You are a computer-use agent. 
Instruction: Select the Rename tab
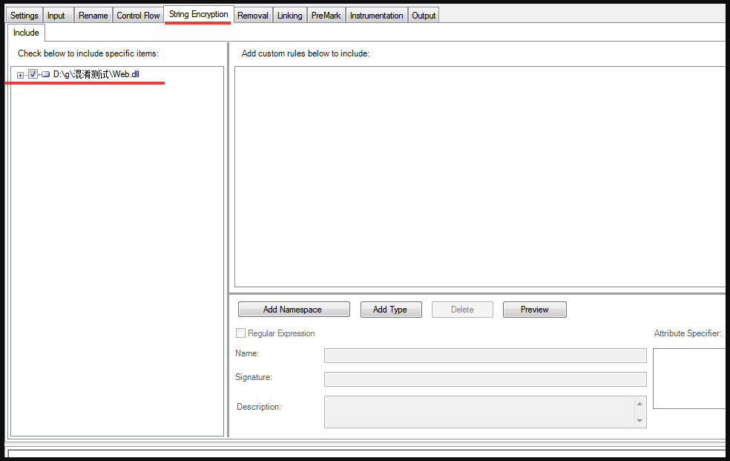[x=93, y=14]
